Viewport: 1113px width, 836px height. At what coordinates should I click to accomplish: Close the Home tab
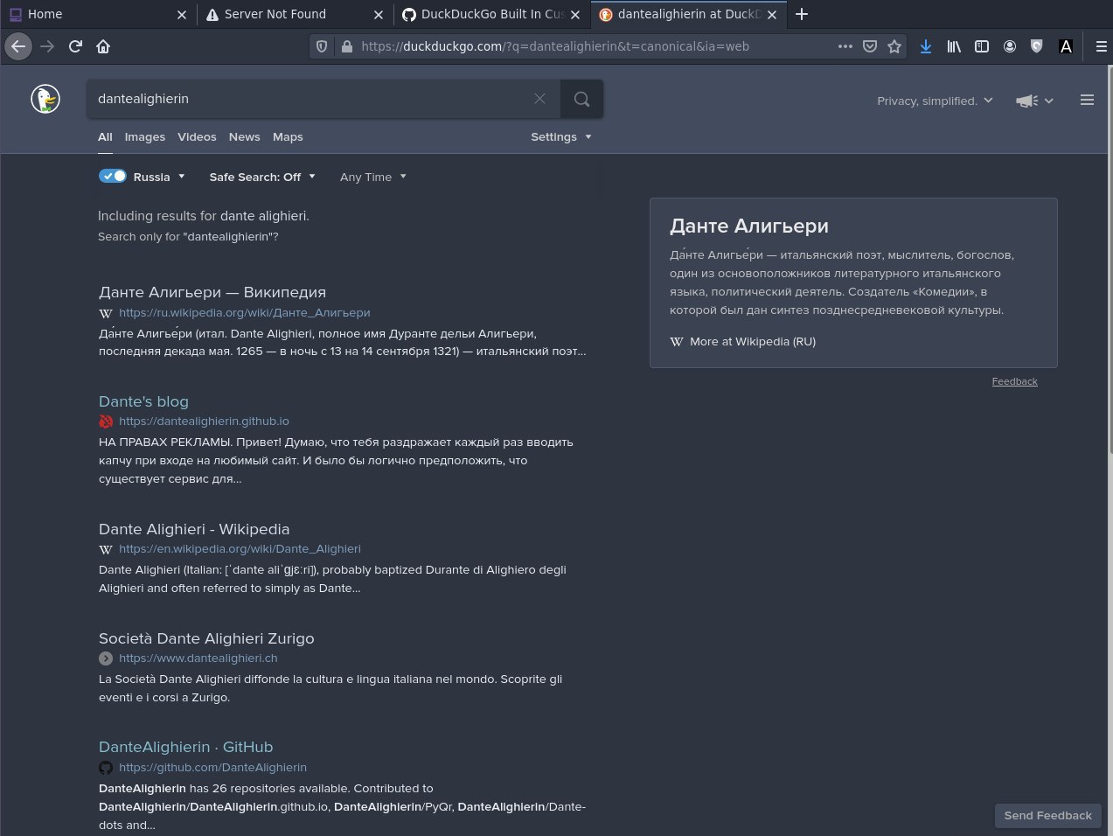tap(181, 14)
